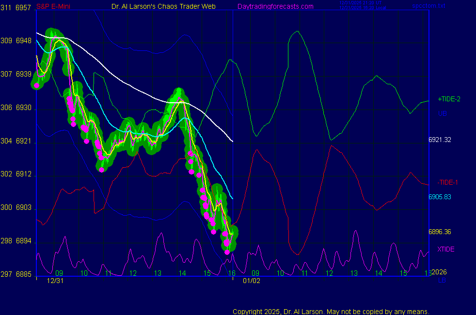476x315 pixels.
Task: Click the copyright notice at the bottom
Action: (331, 311)
